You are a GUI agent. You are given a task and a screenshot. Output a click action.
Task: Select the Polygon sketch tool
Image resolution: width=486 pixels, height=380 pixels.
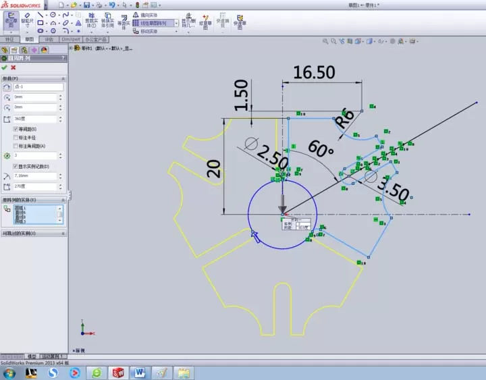point(53,31)
